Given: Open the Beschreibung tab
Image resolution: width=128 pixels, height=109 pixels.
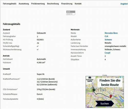Looking at the screenshot, I should pos(53,4).
